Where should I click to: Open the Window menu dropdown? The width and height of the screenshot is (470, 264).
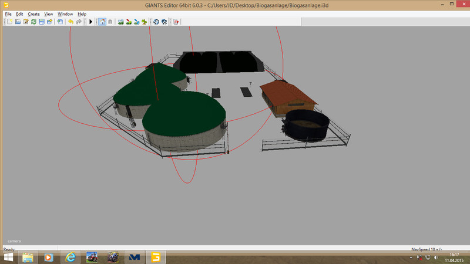(x=65, y=13)
